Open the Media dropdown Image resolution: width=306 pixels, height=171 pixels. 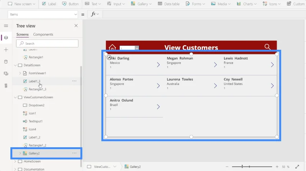[x=221, y=4]
